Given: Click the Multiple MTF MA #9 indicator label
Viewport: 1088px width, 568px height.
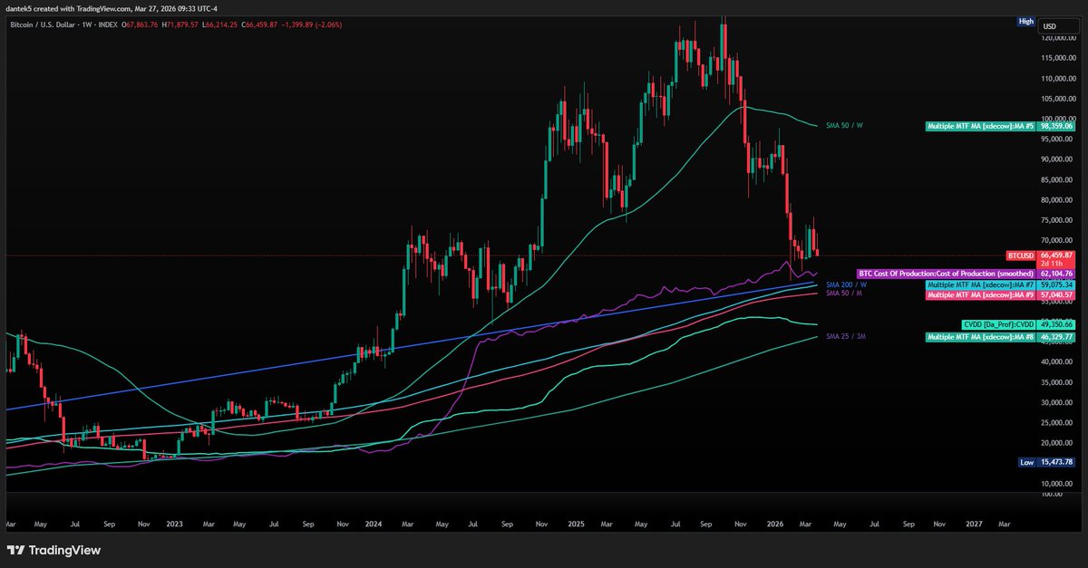Looking at the screenshot, I should (x=980, y=295).
